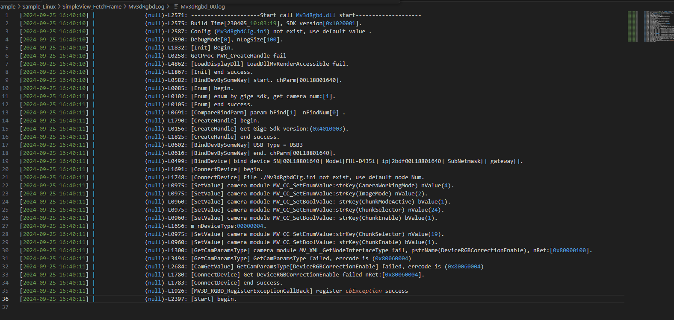The height and width of the screenshot is (320, 674).
Task: Click the LoadDllMvRenderAccessible fail message
Action: (297, 64)
